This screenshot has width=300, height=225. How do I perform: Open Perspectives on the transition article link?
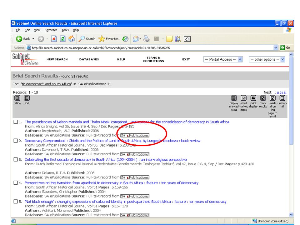tap(112, 183)
